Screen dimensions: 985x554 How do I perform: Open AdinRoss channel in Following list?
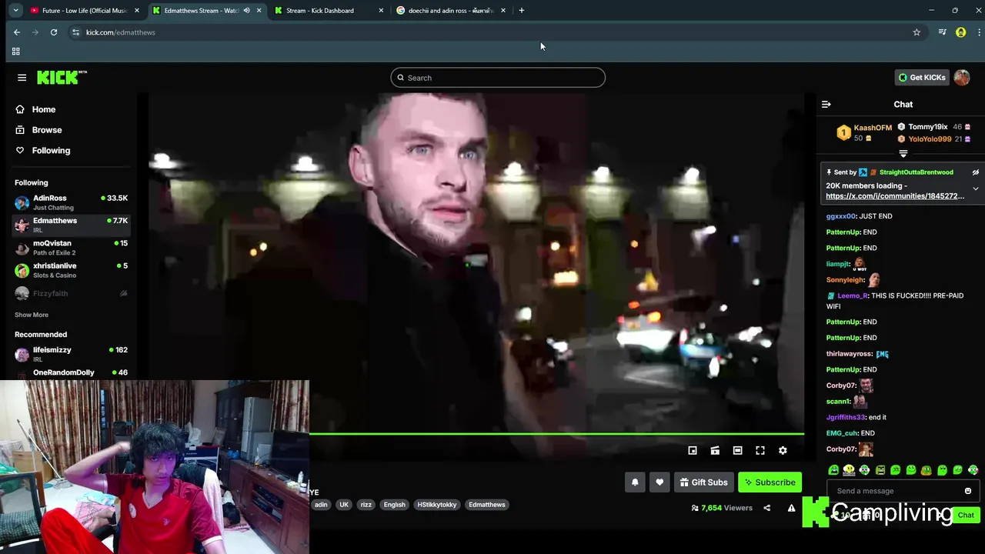pos(71,202)
